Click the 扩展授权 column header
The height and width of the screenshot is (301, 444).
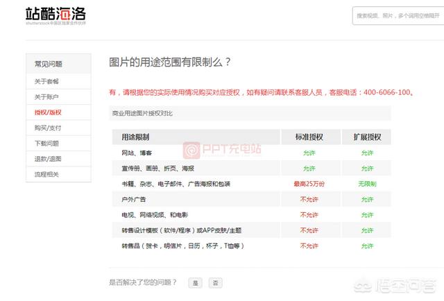367,137
